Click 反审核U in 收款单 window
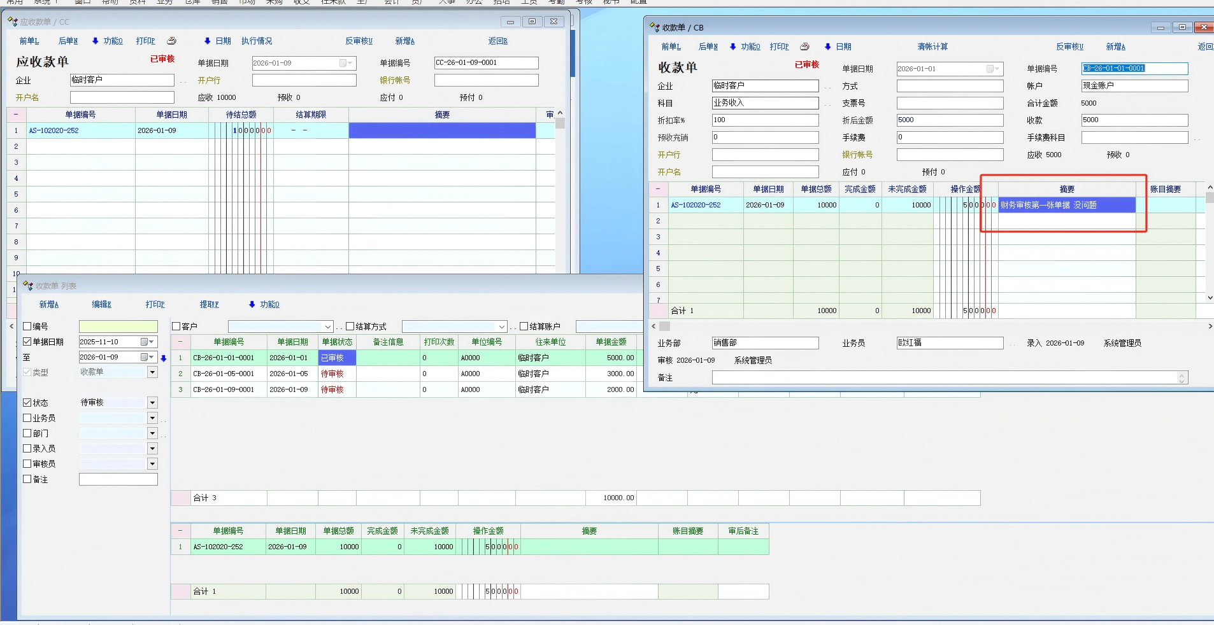The width and height of the screenshot is (1214, 625). (x=1069, y=46)
